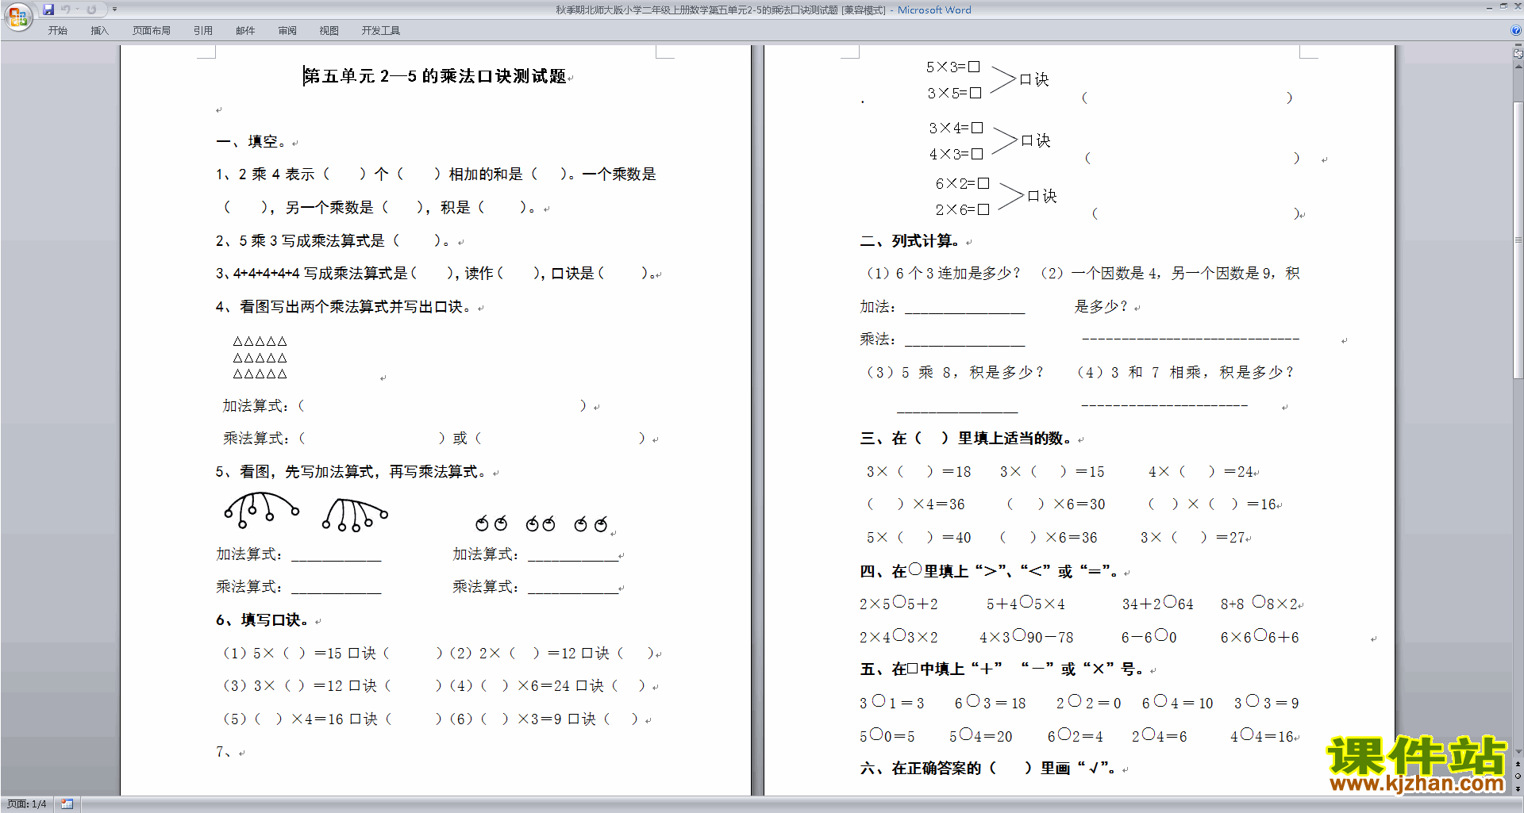
Task: Click the question （3）5 乘 8，积是多少？
Action: (x=955, y=372)
